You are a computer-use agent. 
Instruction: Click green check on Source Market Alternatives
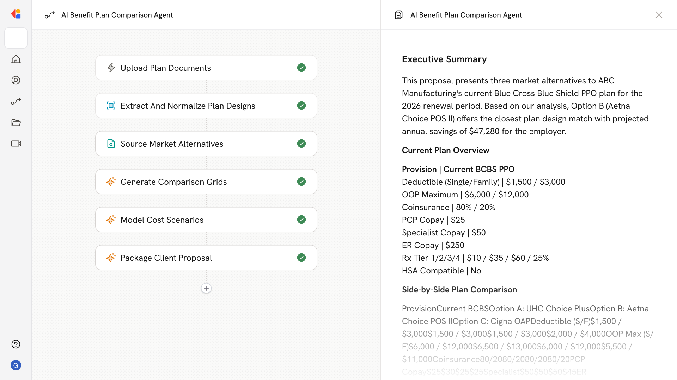click(x=301, y=144)
